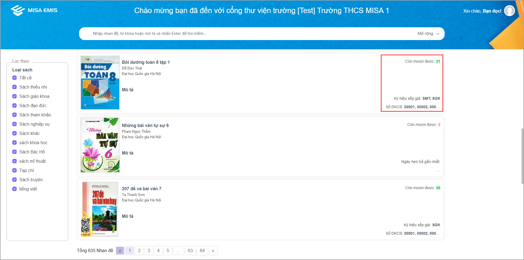The height and width of the screenshot is (260, 524).
Task: Open title Những bài văn tự sự 6
Action: pyautogui.click(x=145, y=125)
